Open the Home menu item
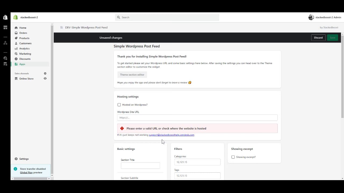This screenshot has height=193, width=344. coord(23,28)
